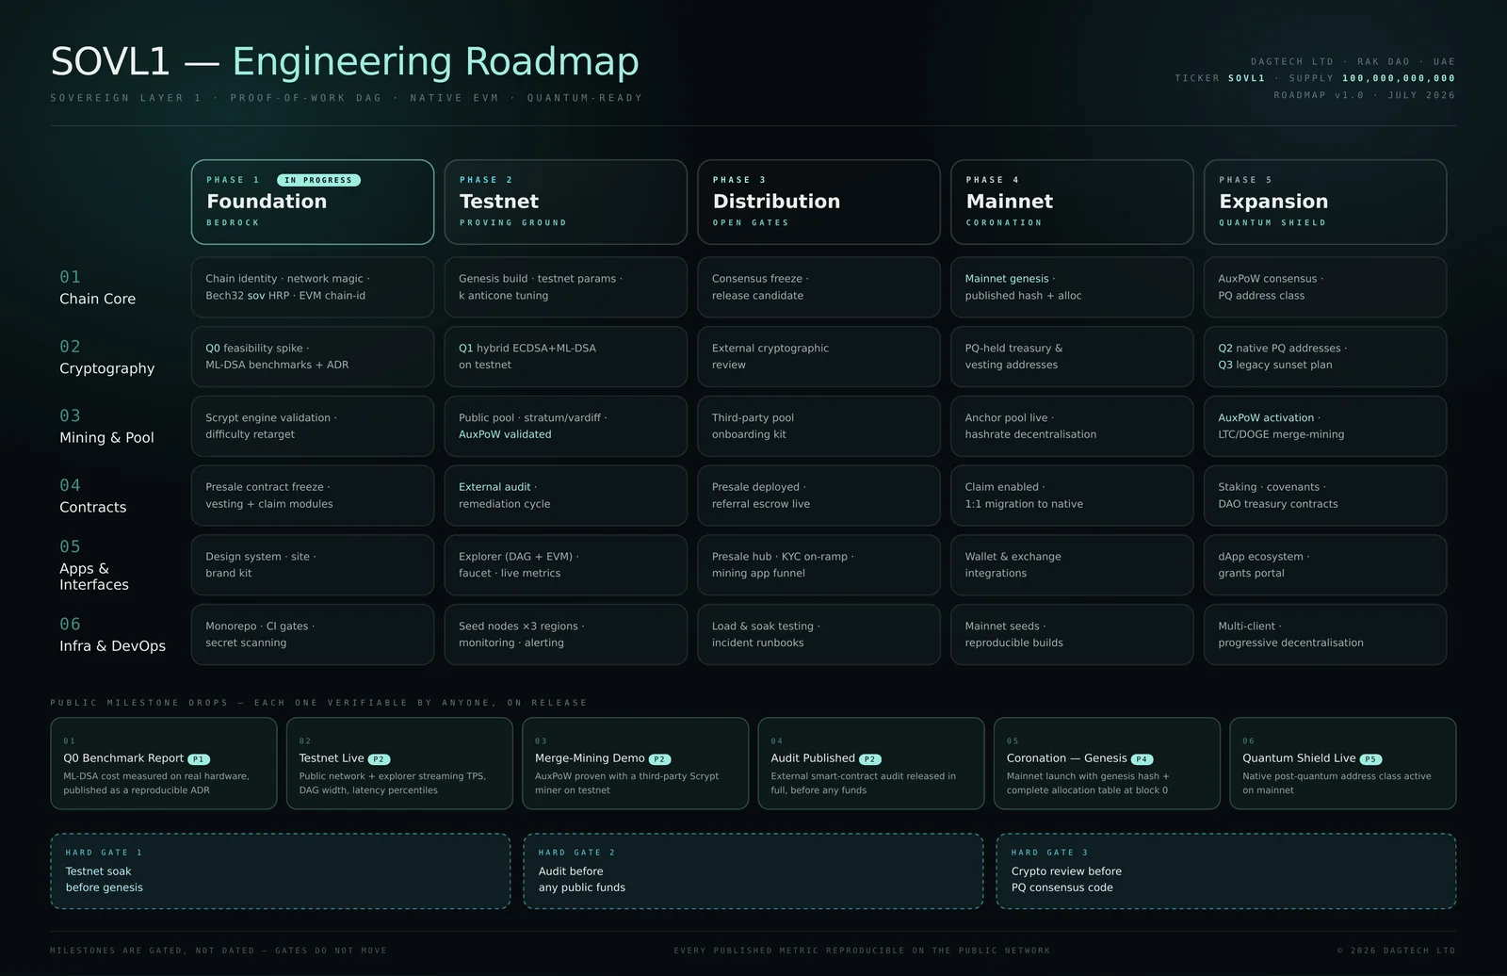Select the 03 Mining & Pool row label

(x=107, y=426)
